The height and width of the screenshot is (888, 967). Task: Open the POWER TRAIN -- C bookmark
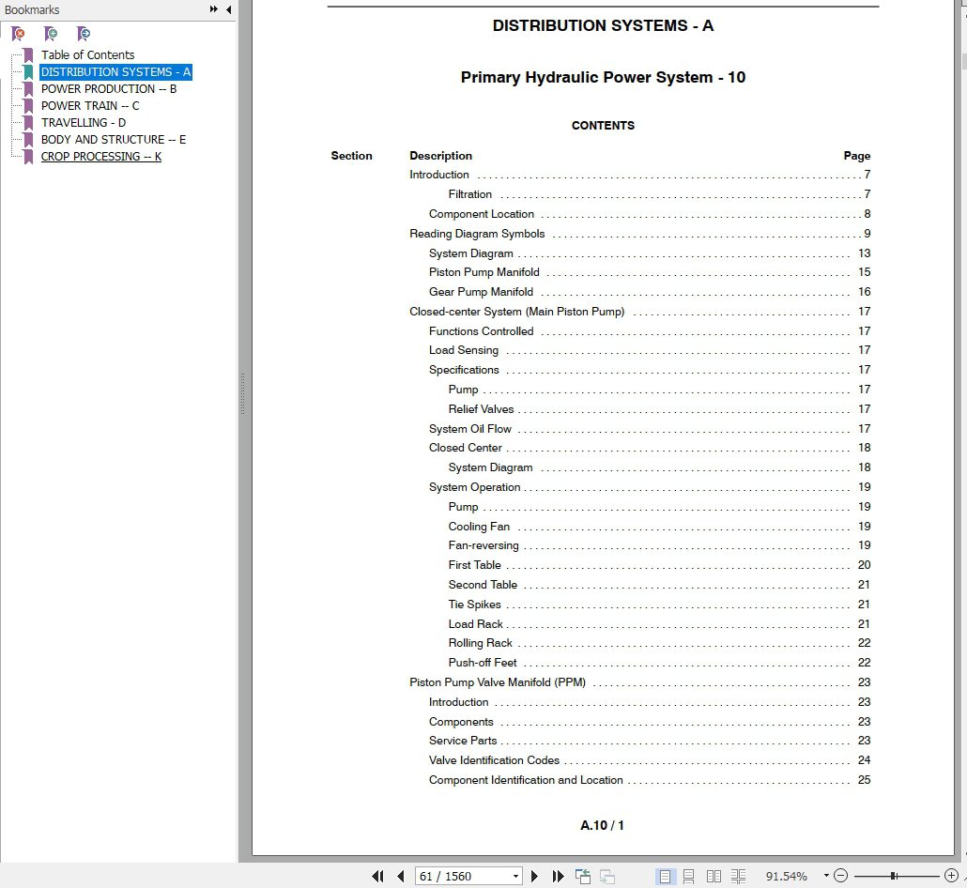coord(90,105)
